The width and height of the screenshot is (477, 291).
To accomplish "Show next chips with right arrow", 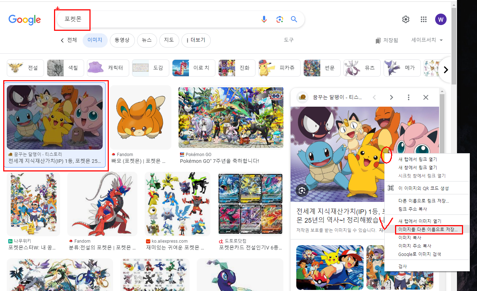I will click(446, 69).
